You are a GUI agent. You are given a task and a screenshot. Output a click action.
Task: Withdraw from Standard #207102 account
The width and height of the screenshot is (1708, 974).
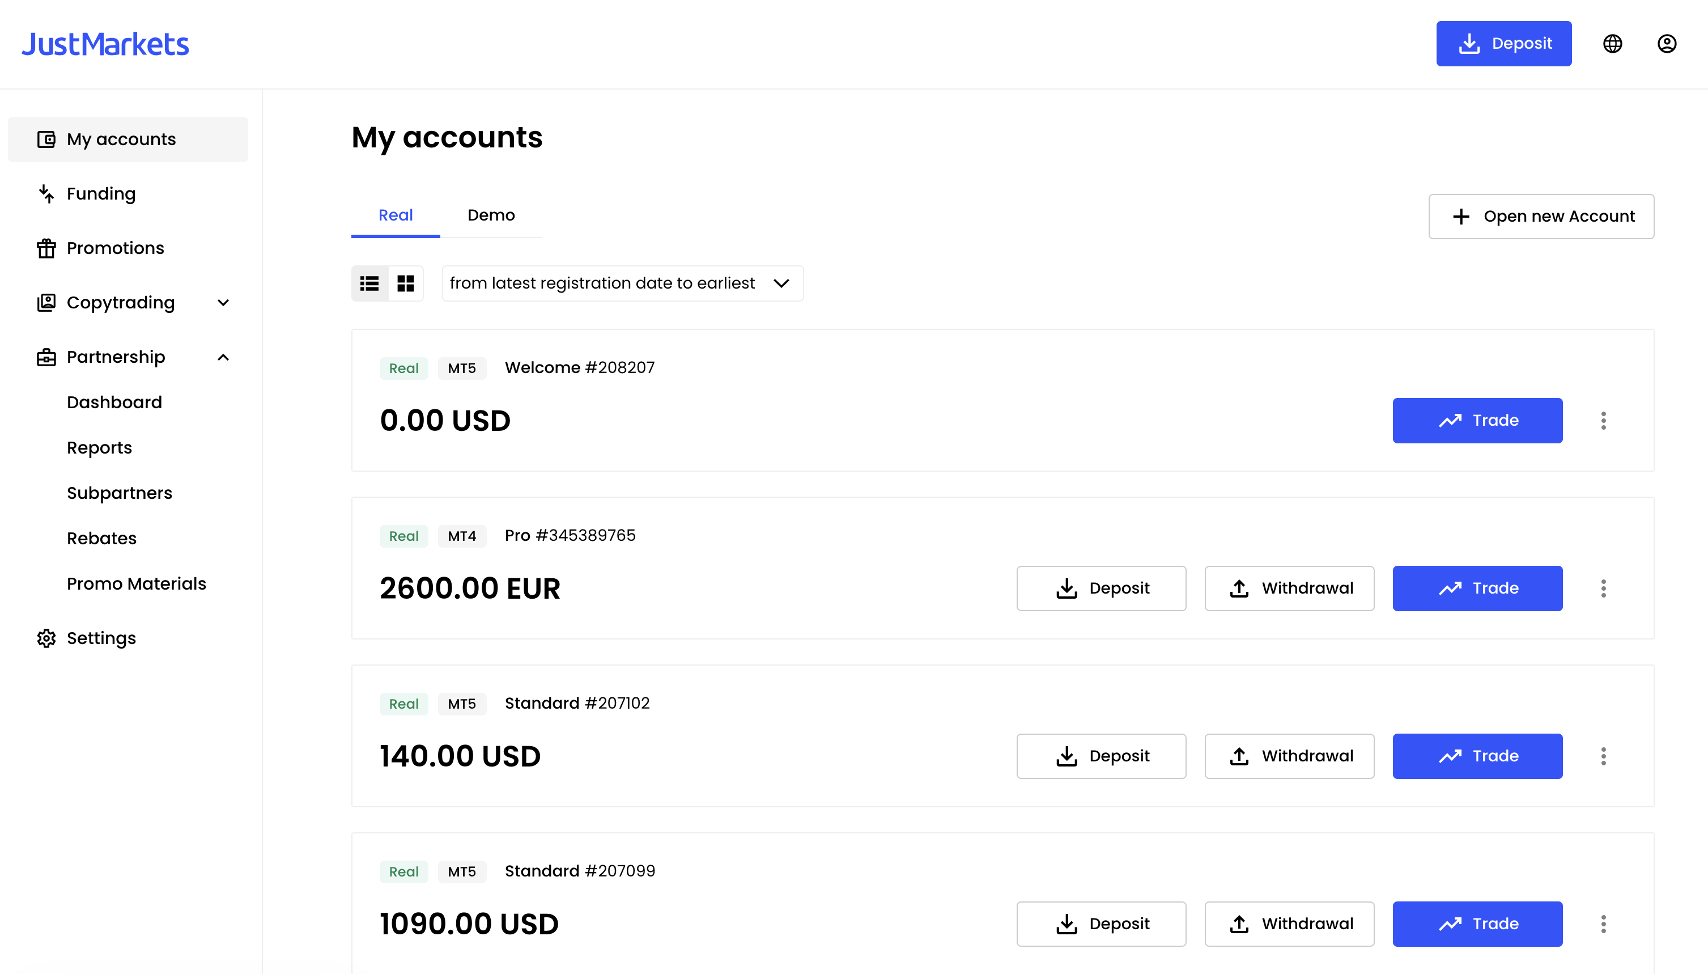pos(1289,757)
